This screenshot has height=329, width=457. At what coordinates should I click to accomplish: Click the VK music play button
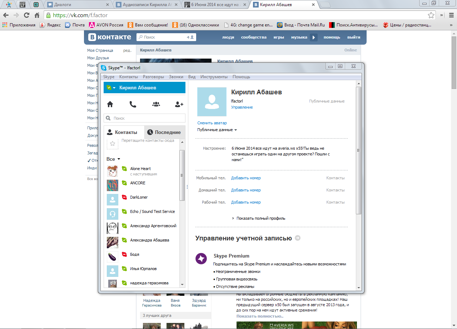pyautogui.click(x=313, y=38)
